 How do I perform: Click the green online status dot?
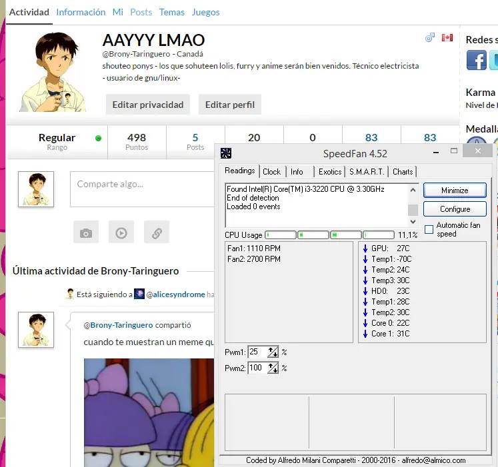tap(98, 138)
